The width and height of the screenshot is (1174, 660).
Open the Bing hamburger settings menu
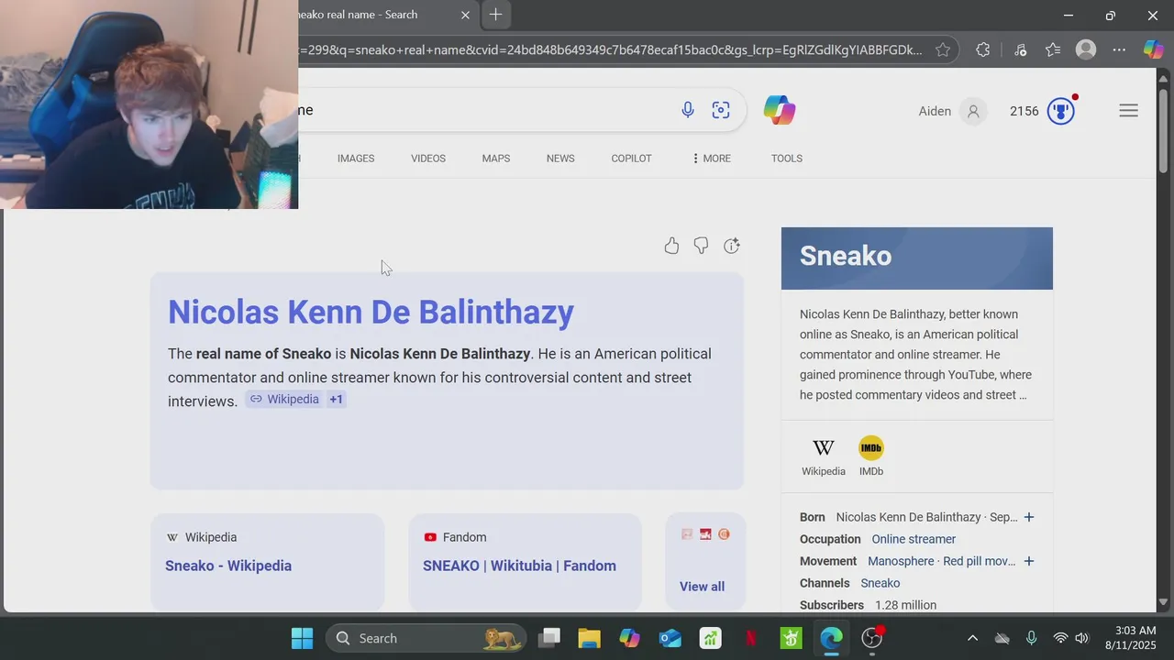(x=1128, y=111)
